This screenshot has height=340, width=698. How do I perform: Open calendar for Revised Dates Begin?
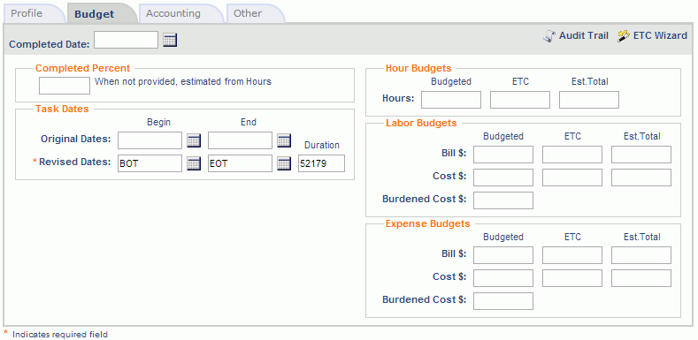pyautogui.click(x=194, y=163)
